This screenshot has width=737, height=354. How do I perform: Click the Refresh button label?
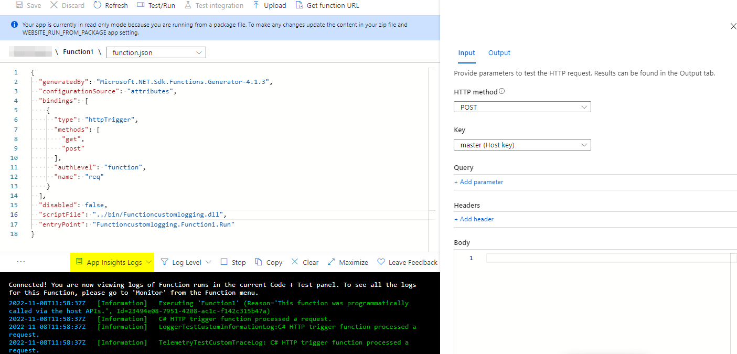116,5
